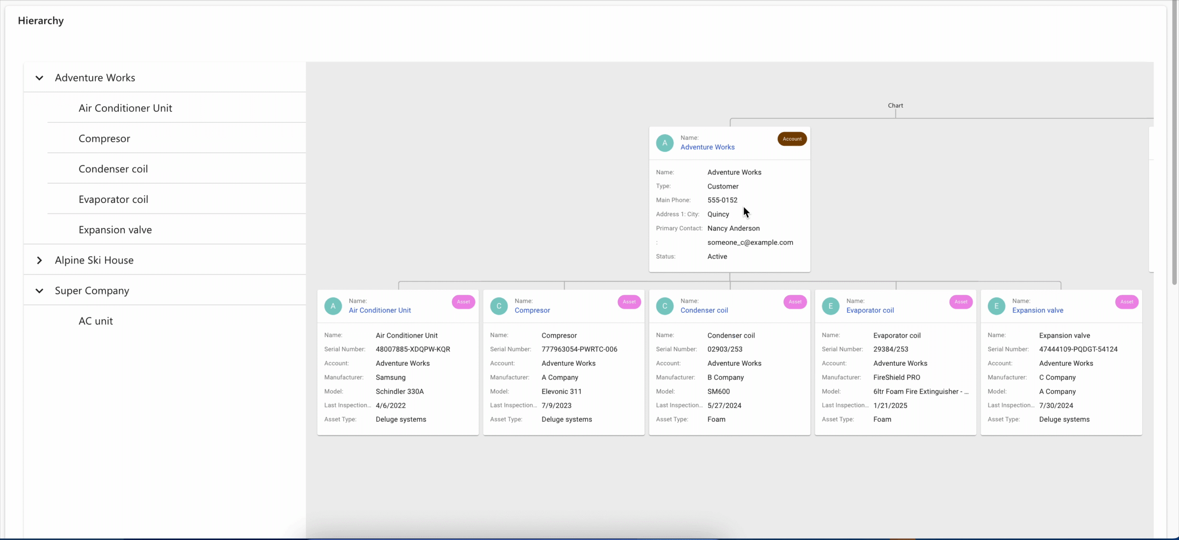Open the Compresor card link

(x=532, y=310)
